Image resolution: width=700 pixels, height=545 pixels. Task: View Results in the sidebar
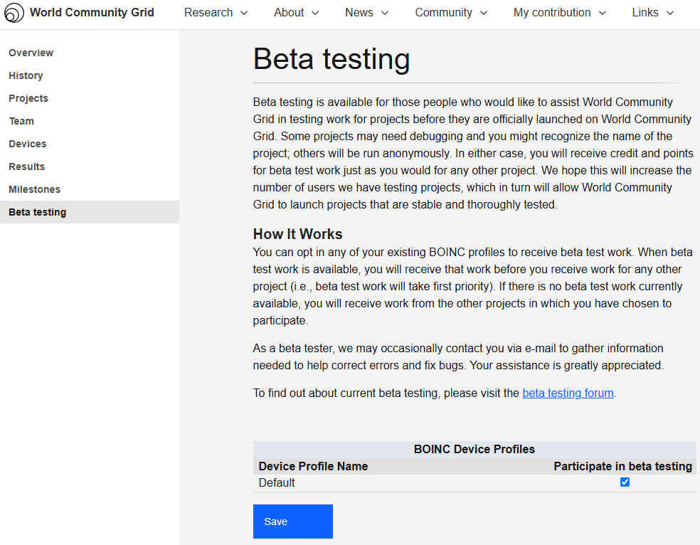tap(27, 166)
